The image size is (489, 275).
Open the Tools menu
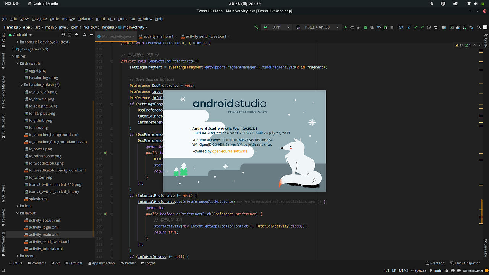[122, 19]
